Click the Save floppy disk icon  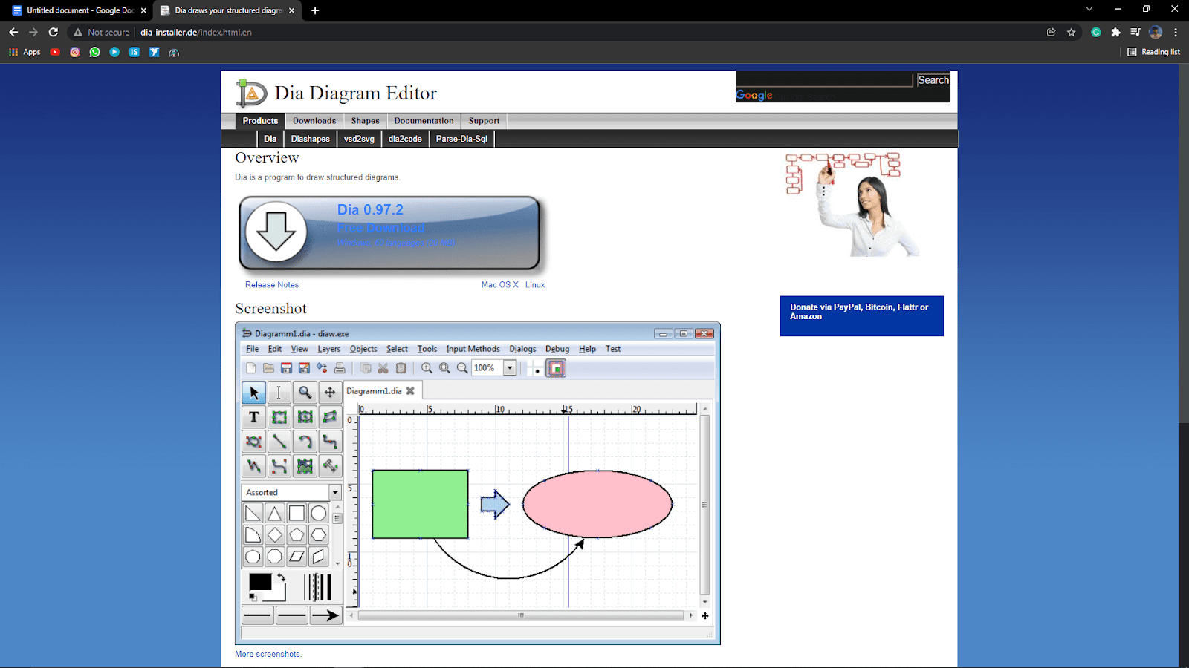pos(286,368)
